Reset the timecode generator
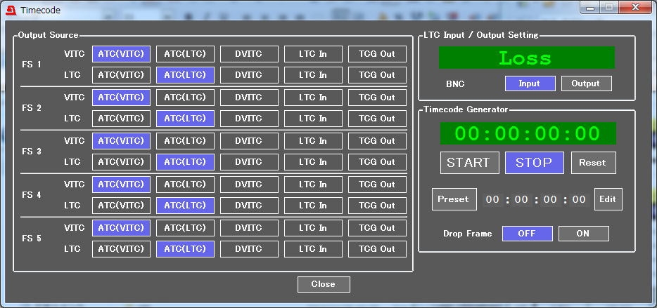 point(592,163)
